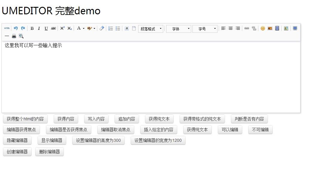327x171 pixels.
Task: Open the 字体 font family dropdown
Action: 178,29
